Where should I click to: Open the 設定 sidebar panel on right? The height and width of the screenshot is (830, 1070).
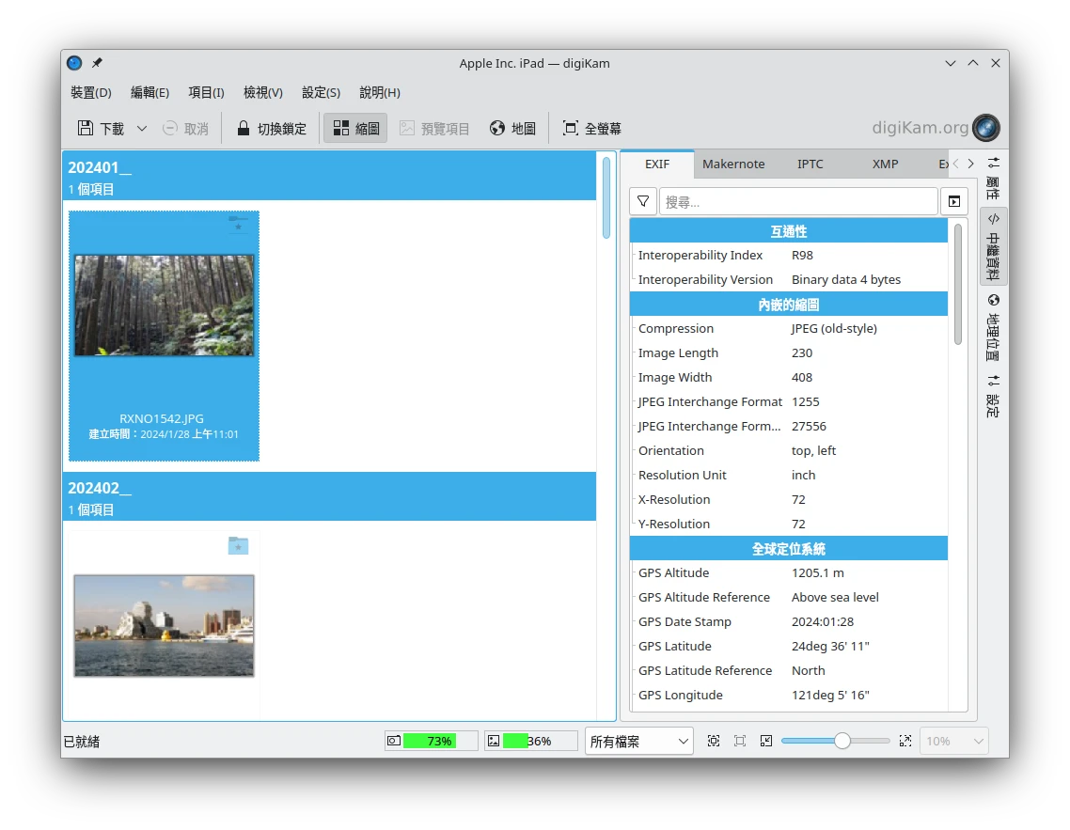(x=993, y=396)
